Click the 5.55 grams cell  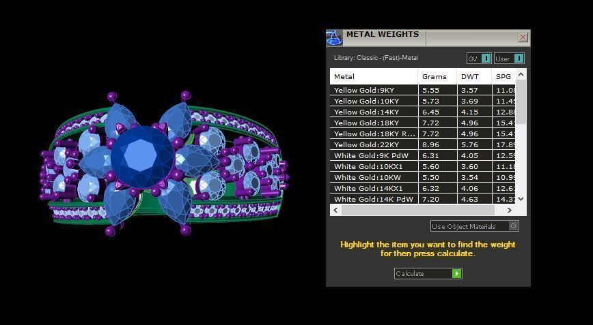(x=437, y=90)
